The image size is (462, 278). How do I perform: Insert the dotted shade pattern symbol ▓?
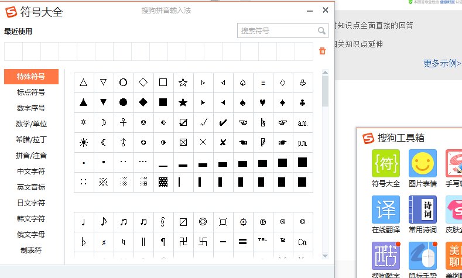tap(163, 182)
